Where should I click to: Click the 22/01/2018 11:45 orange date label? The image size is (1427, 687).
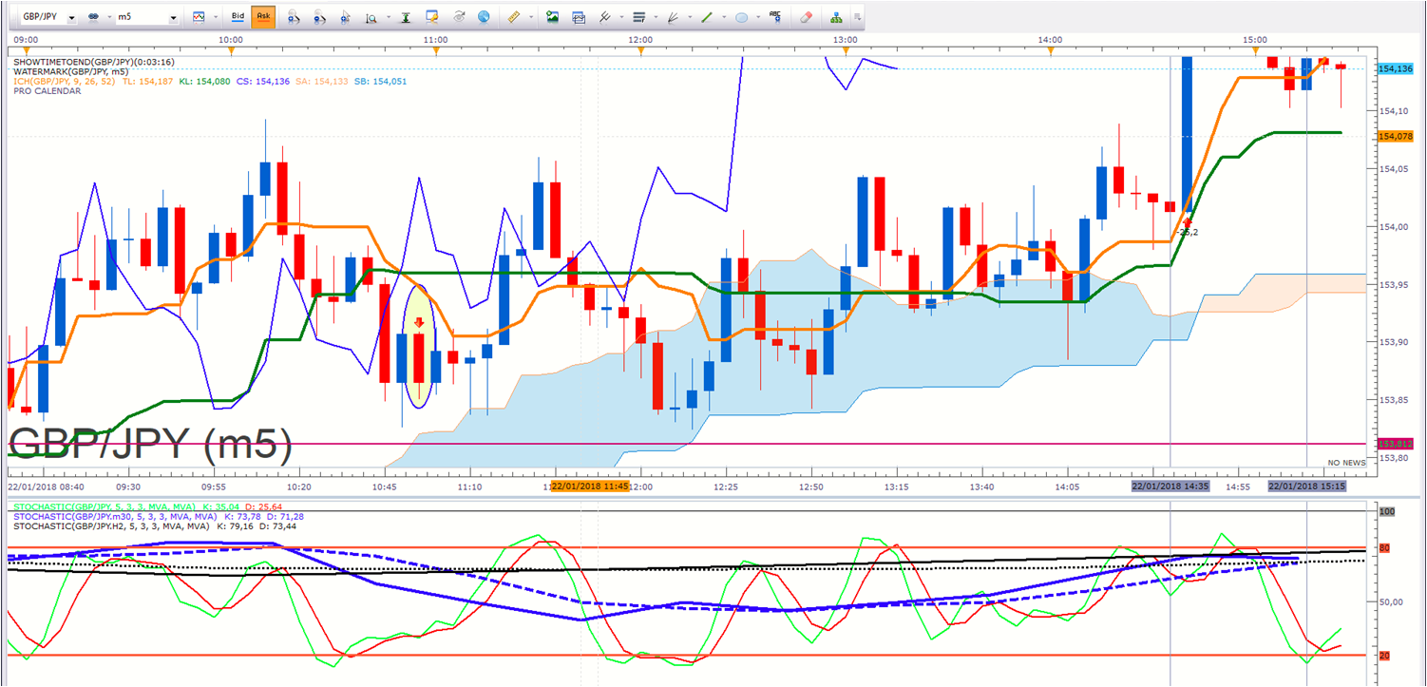592,486
